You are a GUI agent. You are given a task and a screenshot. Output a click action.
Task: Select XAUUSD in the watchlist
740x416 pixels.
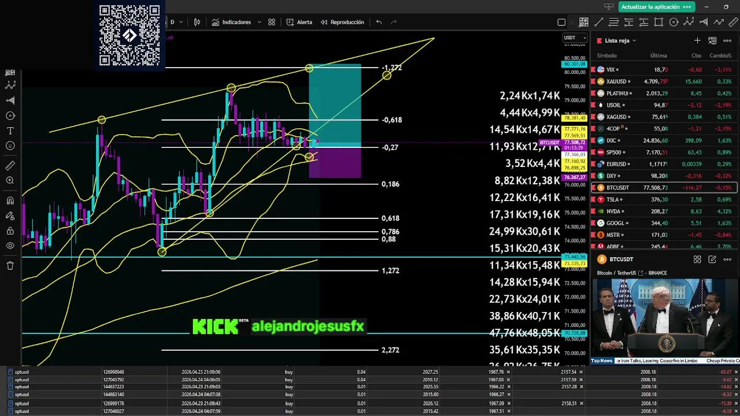pyautogui.click(x=664, y=81)
